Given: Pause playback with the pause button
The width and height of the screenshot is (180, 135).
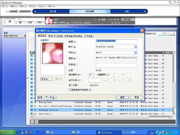Looking at the screenshot, I should [10, 21].
